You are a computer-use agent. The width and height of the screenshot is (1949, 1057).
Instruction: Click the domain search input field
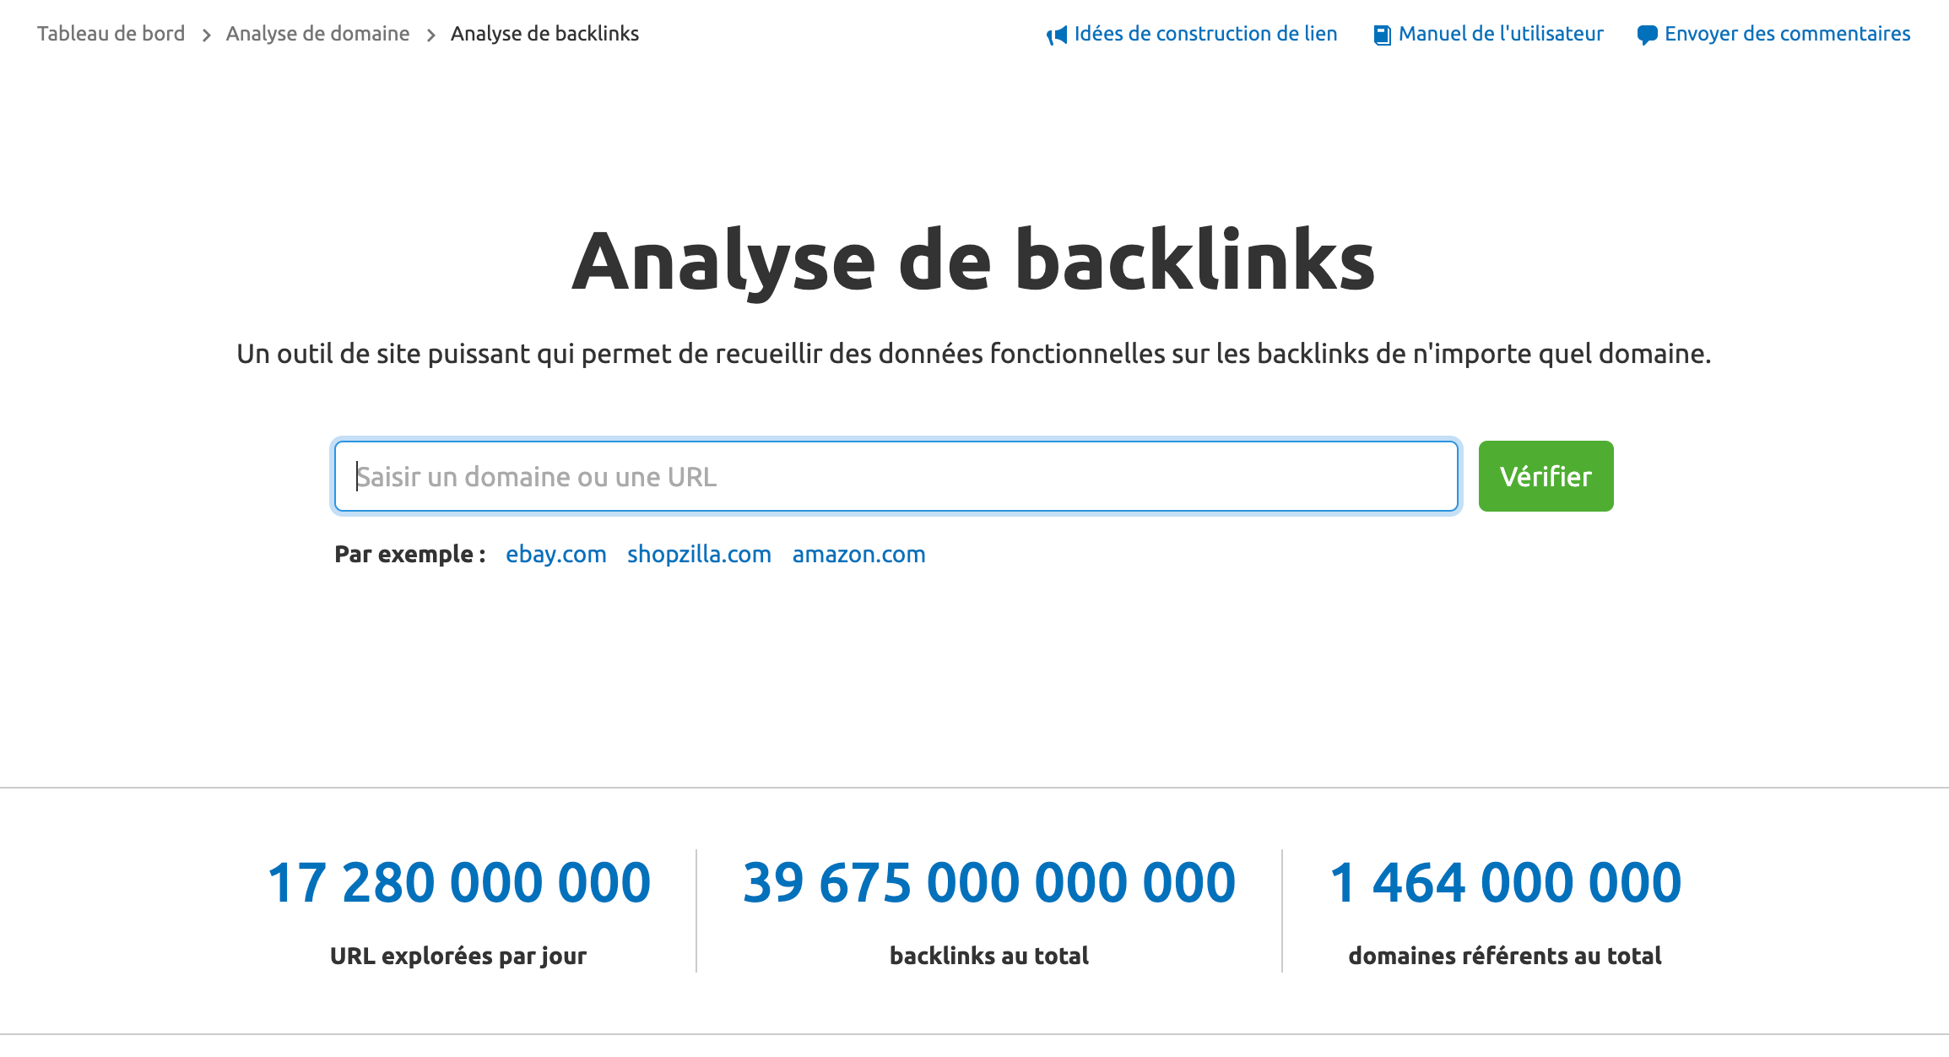click(x=895, y=475)
